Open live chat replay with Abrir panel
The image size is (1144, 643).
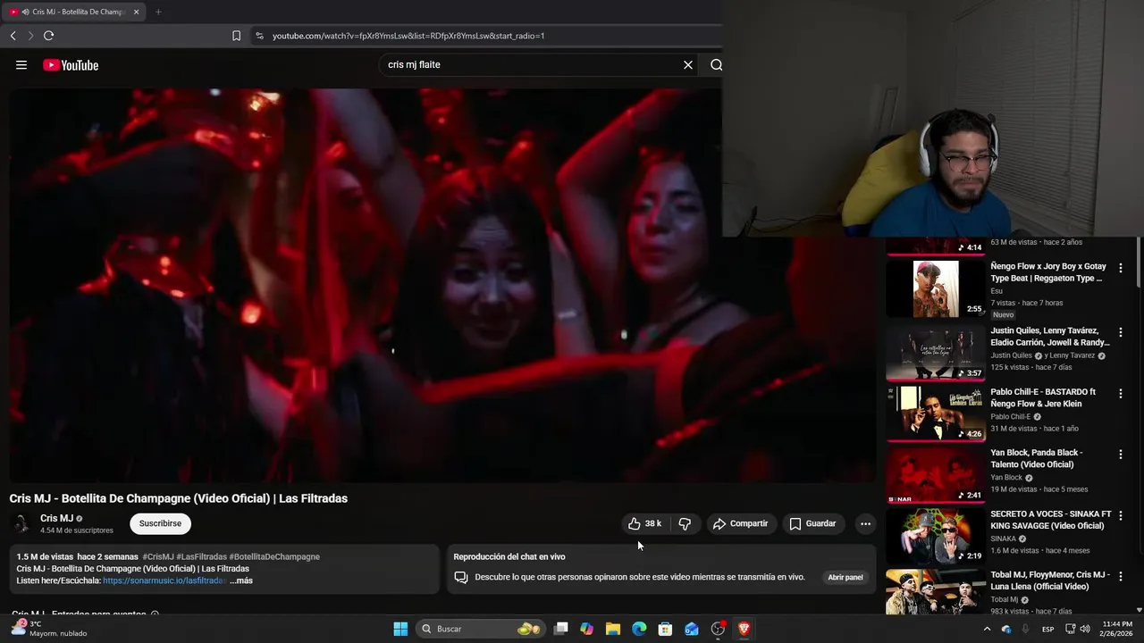tap(845, 577)
